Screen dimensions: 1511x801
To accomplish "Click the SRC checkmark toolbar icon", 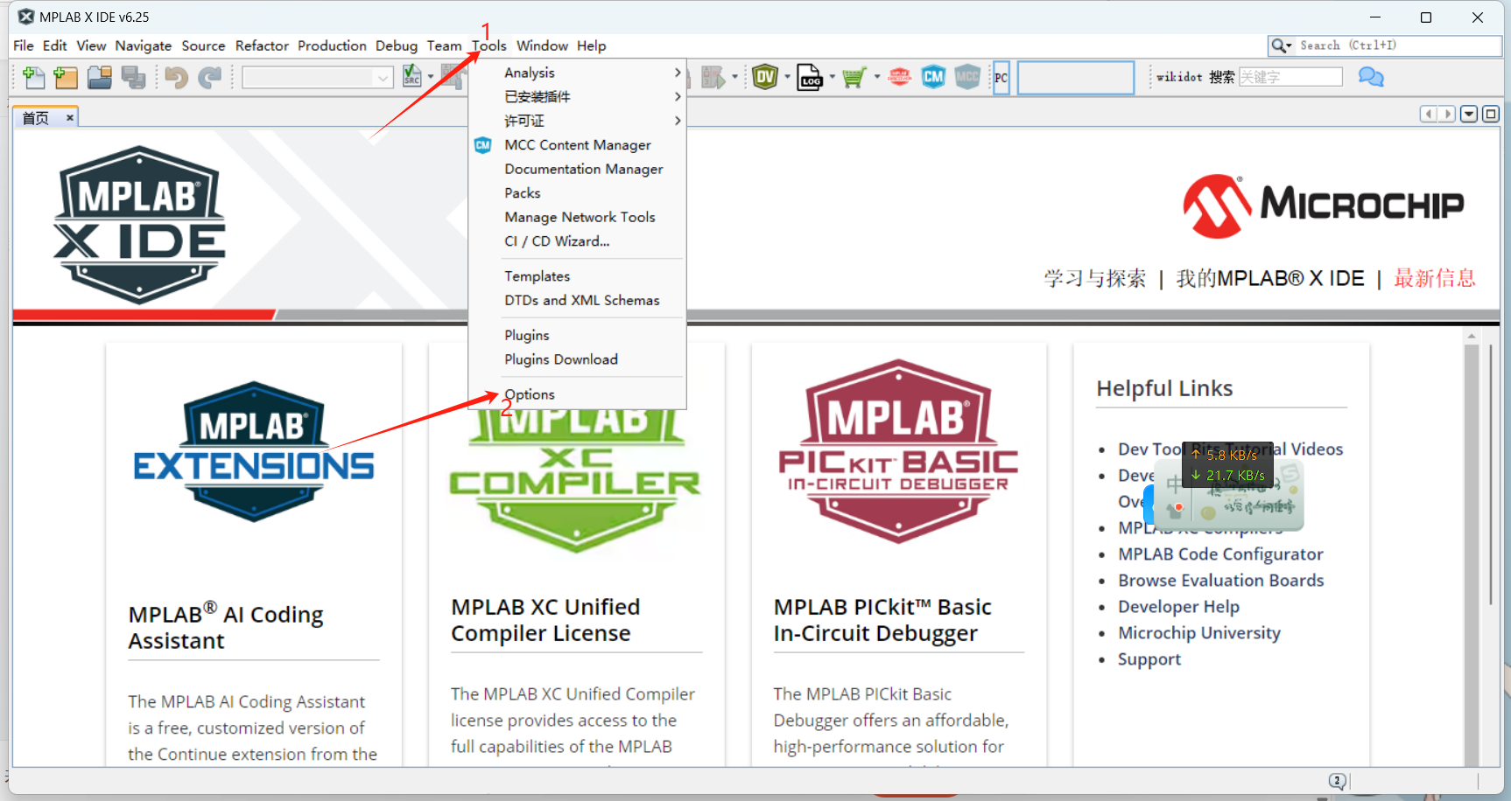I will pyautogui.click(x=412, y=77).
